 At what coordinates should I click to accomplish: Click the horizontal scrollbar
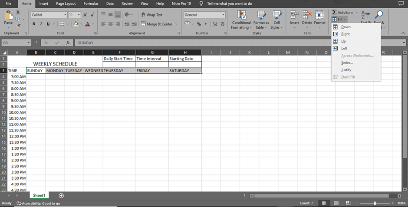(x=322, y=196)
